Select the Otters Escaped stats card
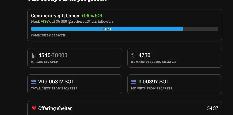The image size is (233, 115). [75, 58]
